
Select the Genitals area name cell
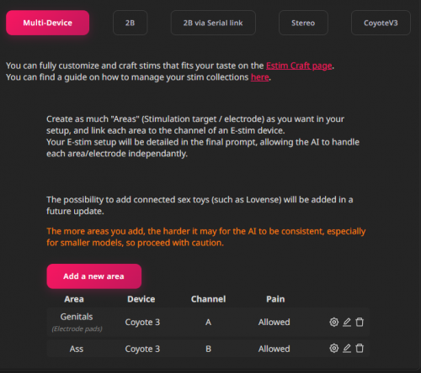pyautogui.click(x=77, y=317)
